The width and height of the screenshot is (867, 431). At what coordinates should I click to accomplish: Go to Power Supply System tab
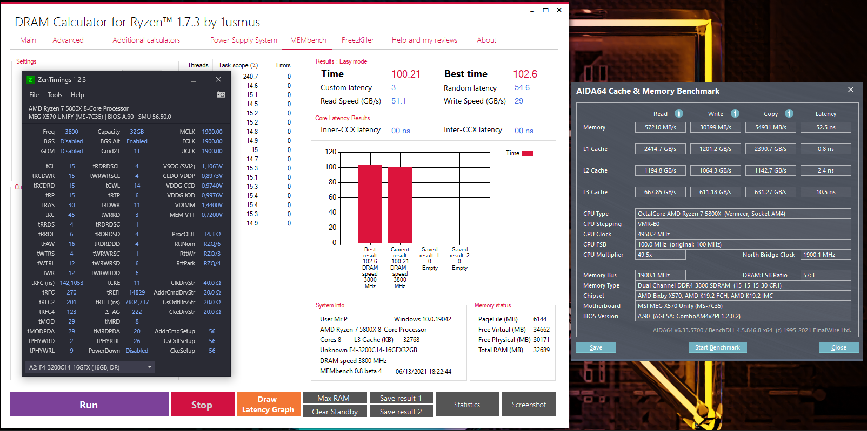(244, 40)
